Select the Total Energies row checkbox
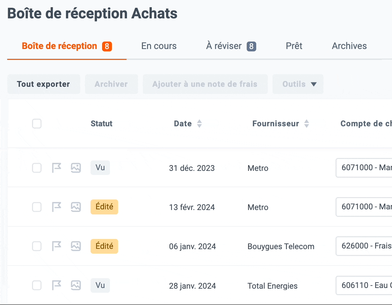 37,285
